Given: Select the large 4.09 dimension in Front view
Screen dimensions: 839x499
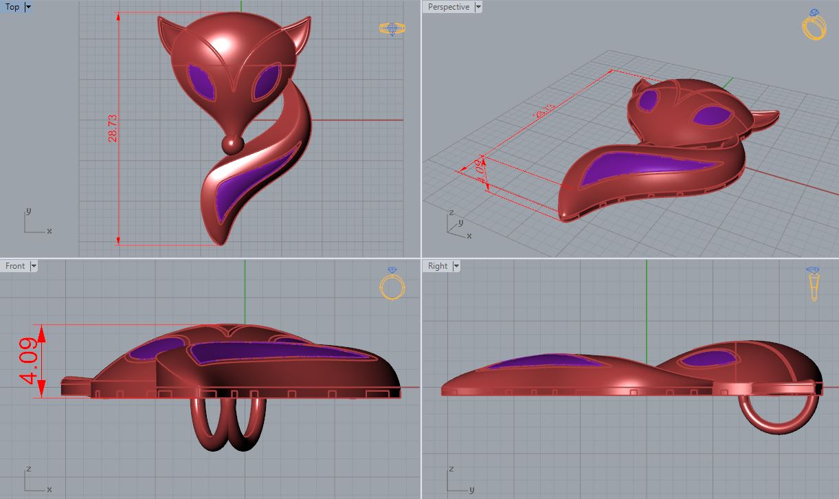Looking at the screenshot, I should 27,360.
